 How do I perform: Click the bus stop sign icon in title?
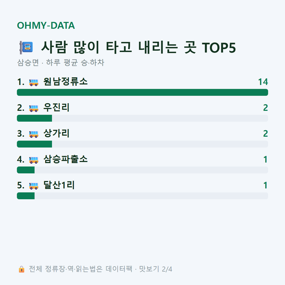point(26,47)
